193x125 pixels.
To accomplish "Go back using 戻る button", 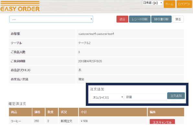I will (x=178, y=19).
